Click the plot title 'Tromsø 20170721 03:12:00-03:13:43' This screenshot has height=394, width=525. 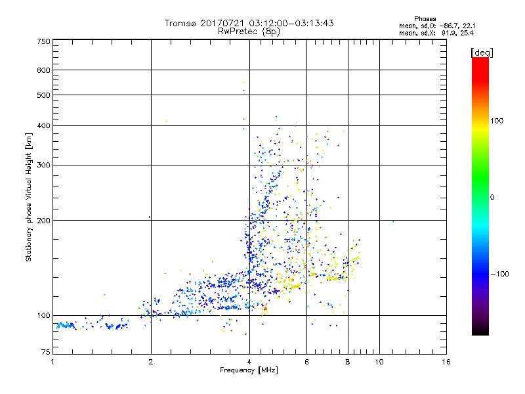(x=249, y=23)
